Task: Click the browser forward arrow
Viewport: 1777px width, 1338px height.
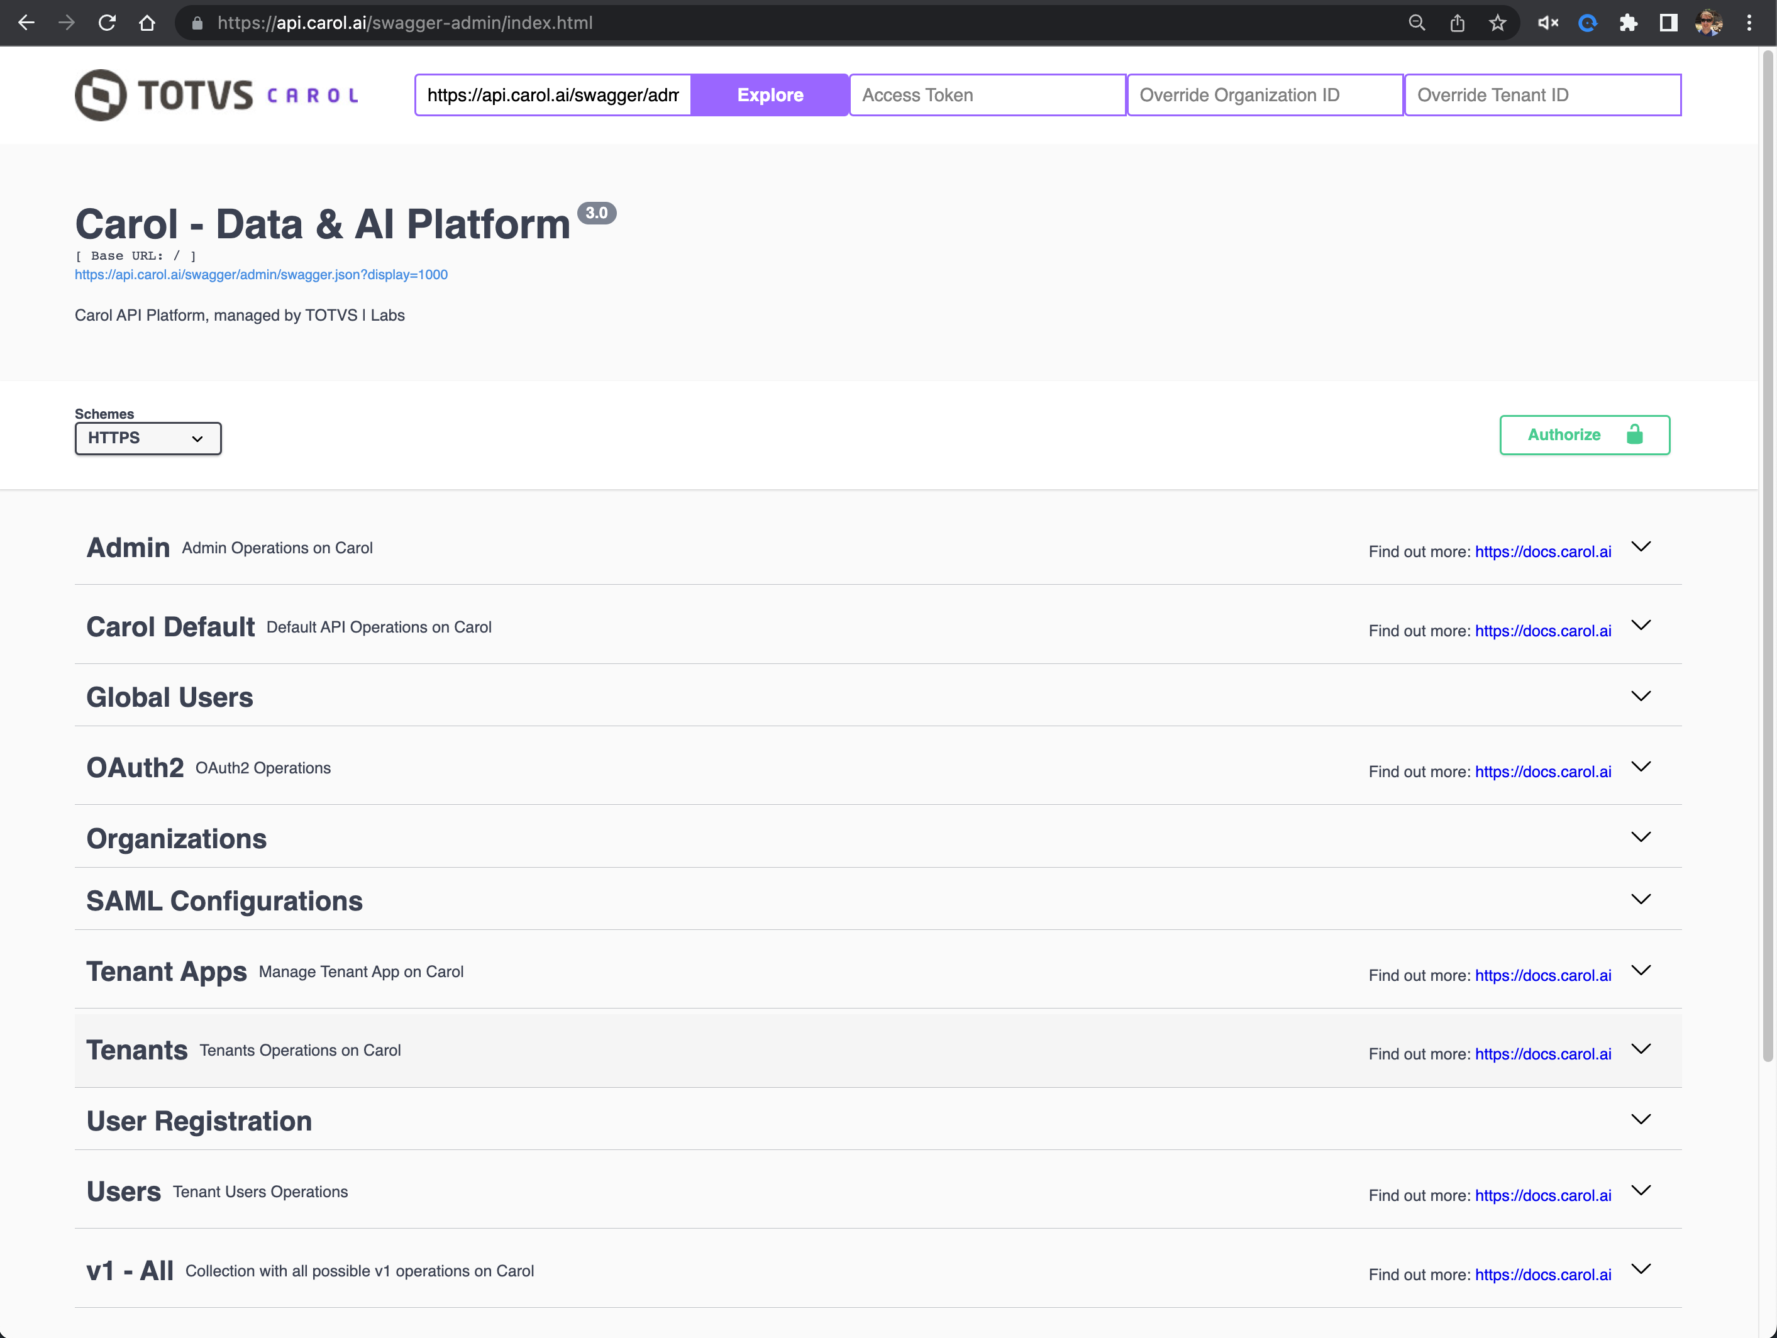Action: pos(67,23)
